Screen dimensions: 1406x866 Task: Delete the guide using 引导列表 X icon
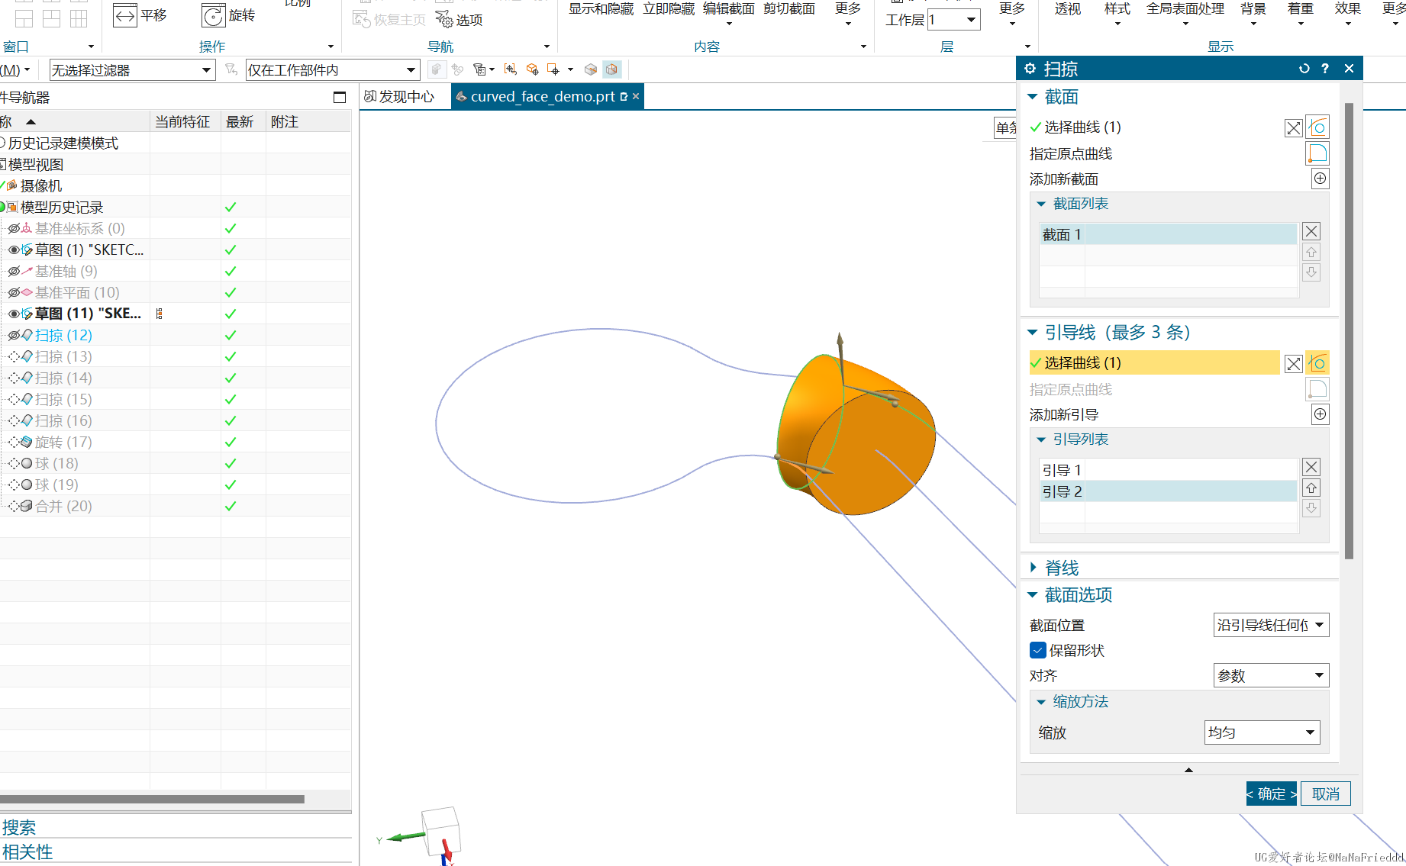click(x=1311, y=467)
